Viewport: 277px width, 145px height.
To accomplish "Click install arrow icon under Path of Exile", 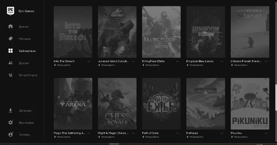I will coord(143,137).
